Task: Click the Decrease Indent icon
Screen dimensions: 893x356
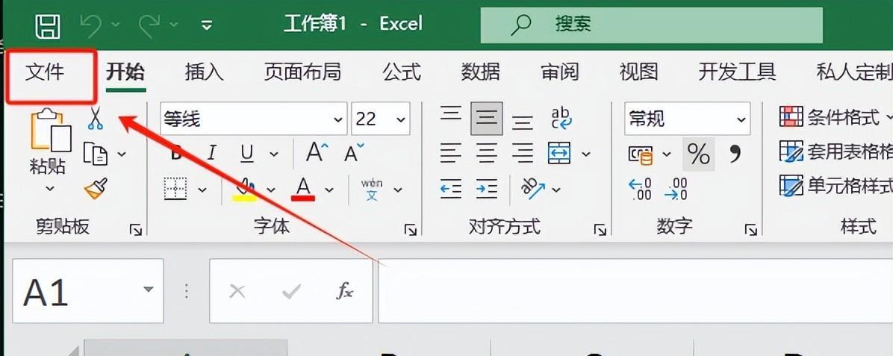Action: pos(450,189)
